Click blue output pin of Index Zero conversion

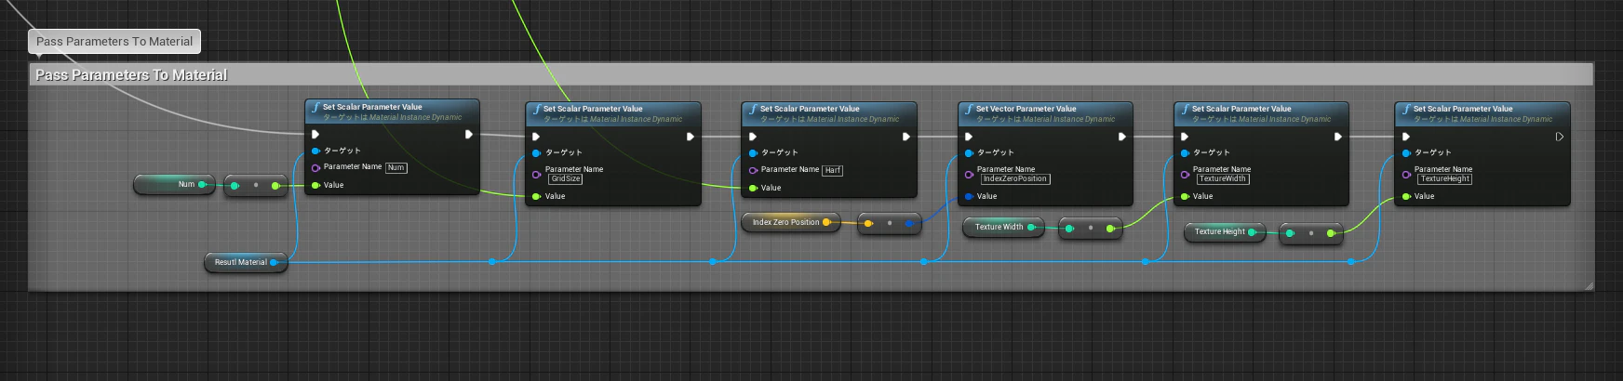(x=909, y=223)
